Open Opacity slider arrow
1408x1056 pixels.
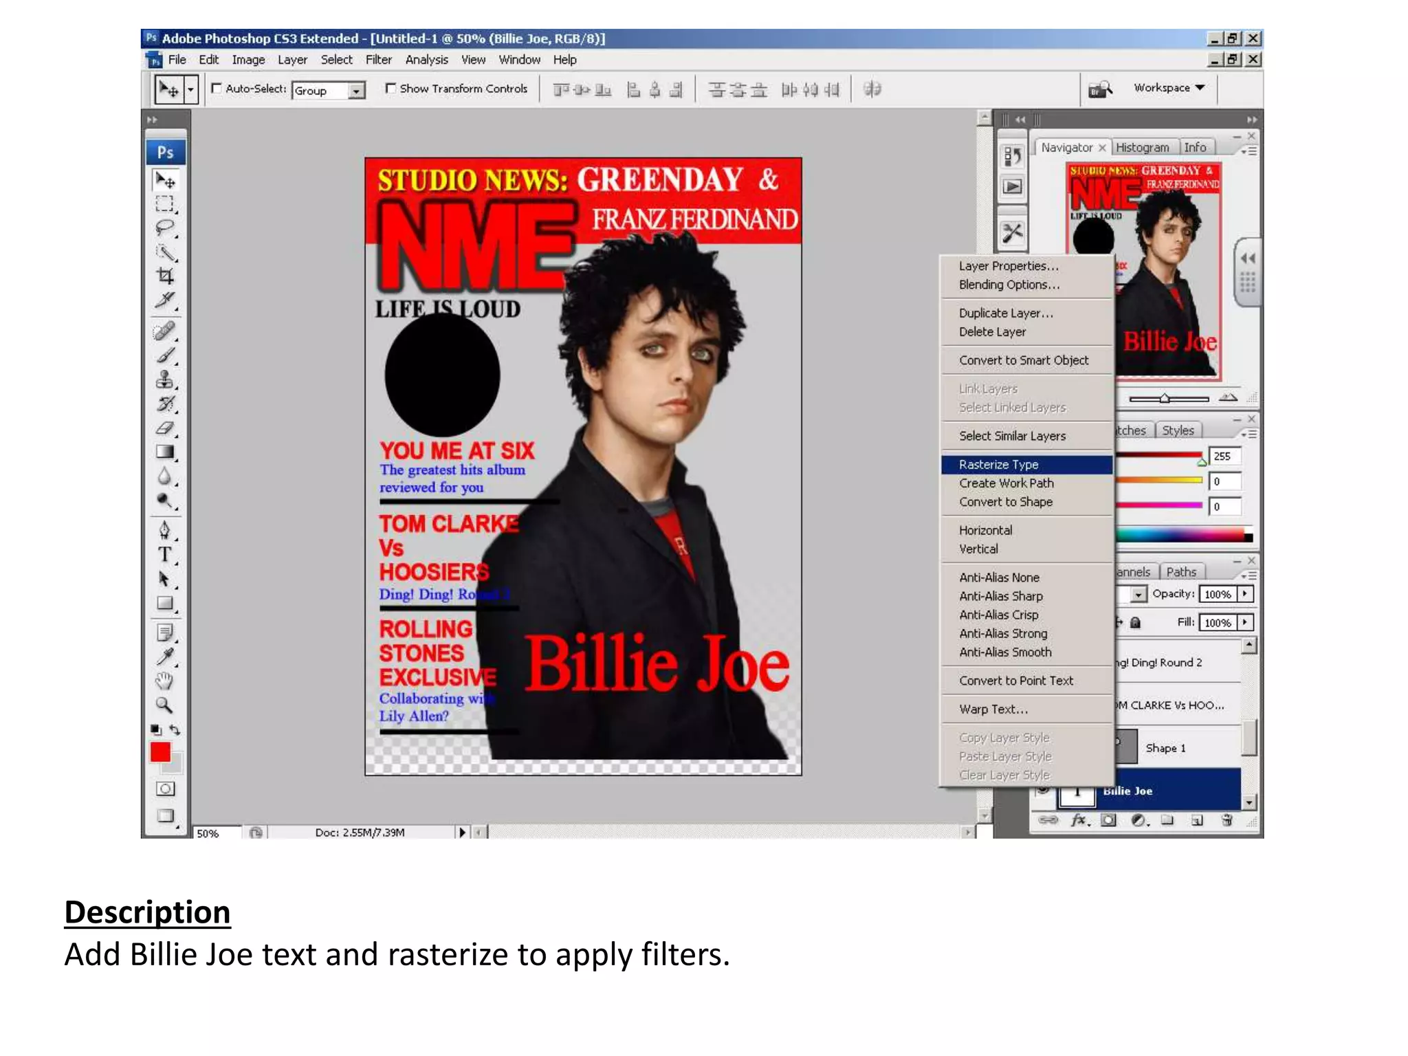pyautogui.click(x=1245, y=594)
